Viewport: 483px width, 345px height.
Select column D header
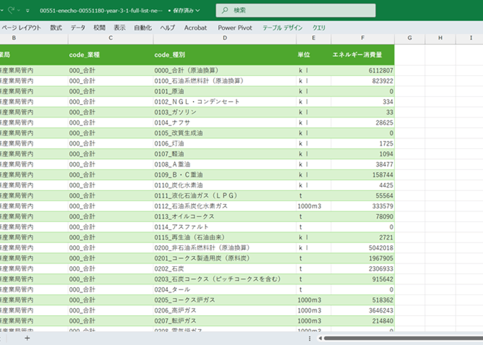click(225, 38)
